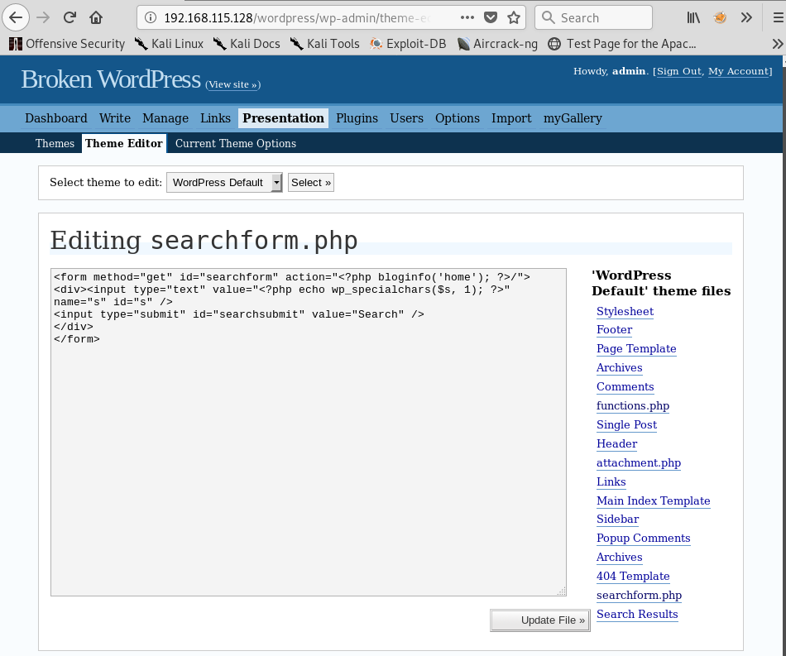Open the Search Results file

click(637, 615)
